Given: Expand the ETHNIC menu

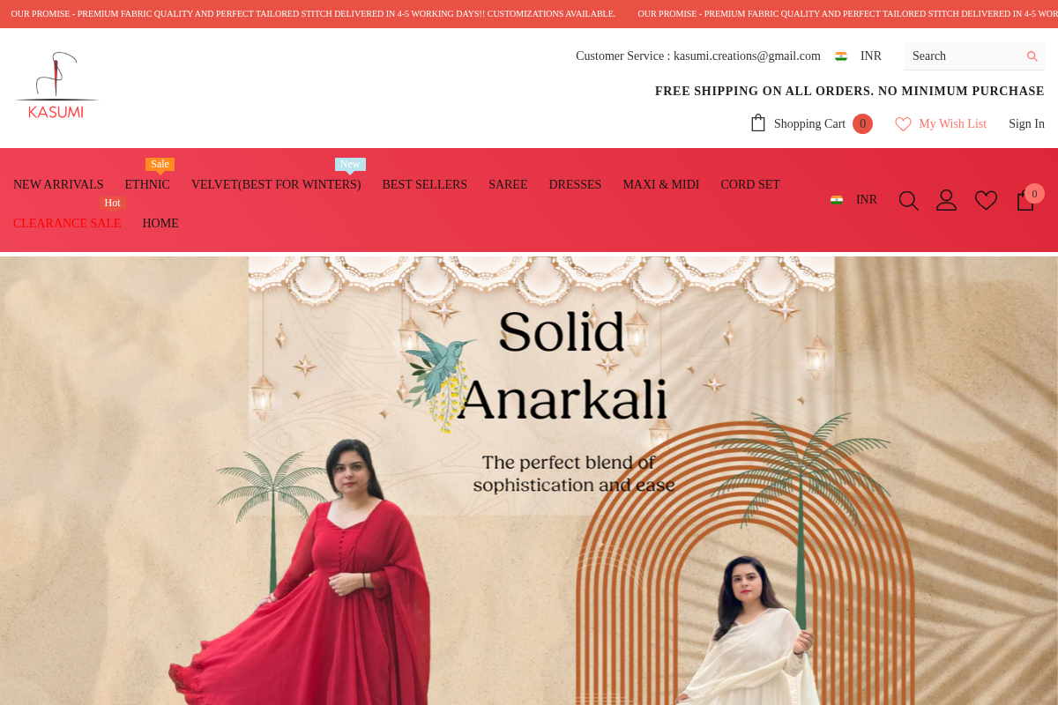Looking at the screenshot, I should point(147,185).
